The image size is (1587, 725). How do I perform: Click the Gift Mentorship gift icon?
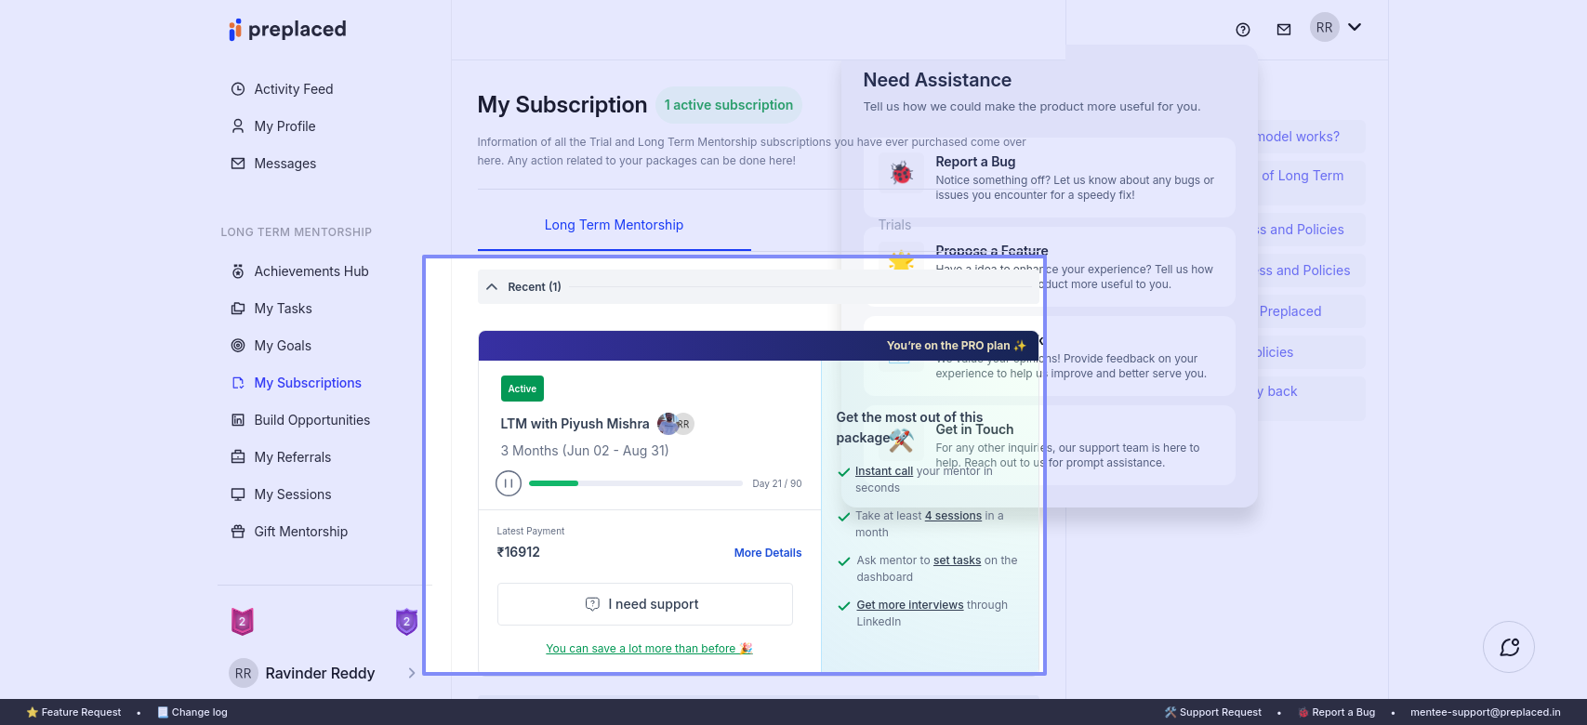coord(238,532)
